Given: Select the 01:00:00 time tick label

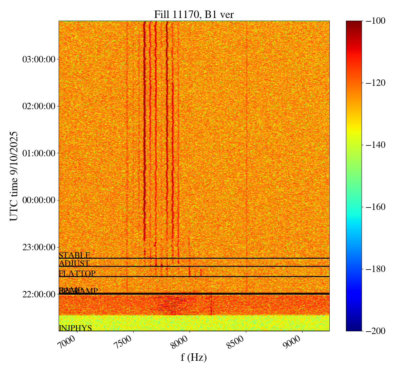Looking at the screenshot, I should coord(38,153).
